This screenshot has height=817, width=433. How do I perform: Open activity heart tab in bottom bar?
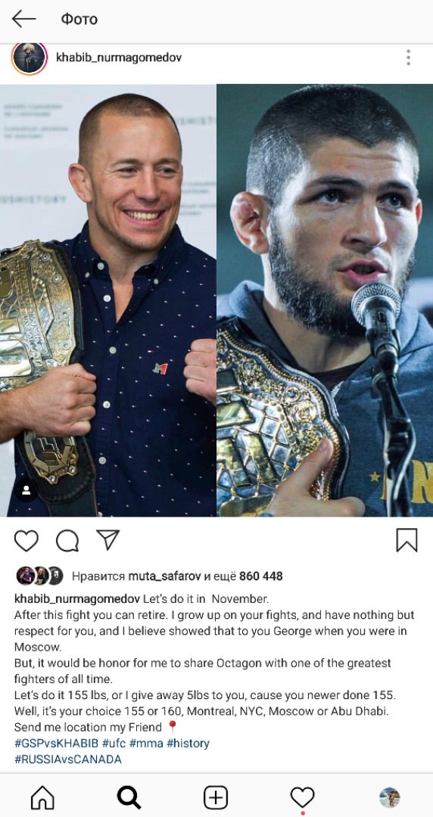(302, 797)
